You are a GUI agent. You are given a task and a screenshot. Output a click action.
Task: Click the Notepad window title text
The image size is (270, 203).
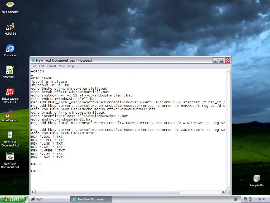(x=64, y=61)
